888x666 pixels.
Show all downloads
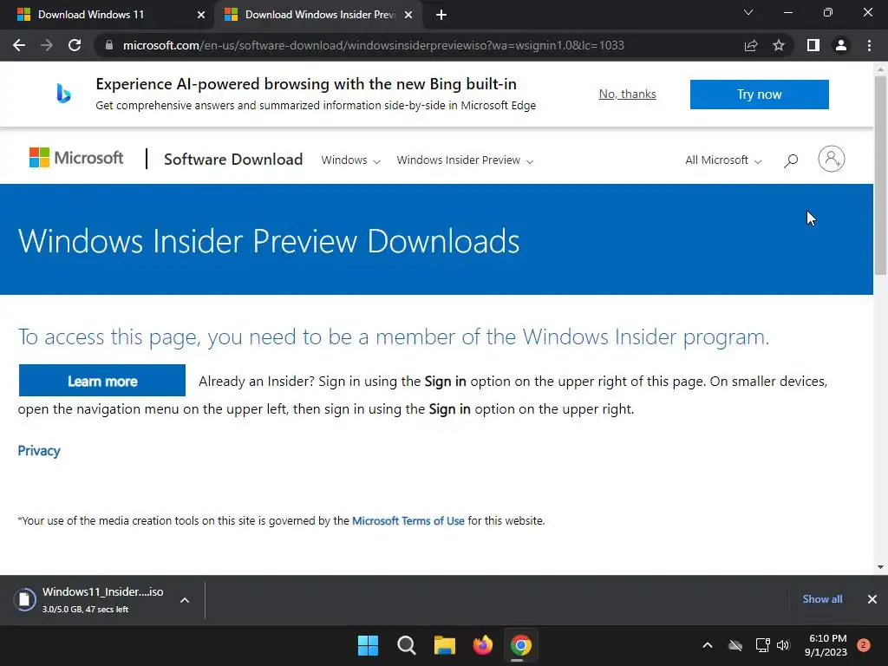tap(822, 599)
